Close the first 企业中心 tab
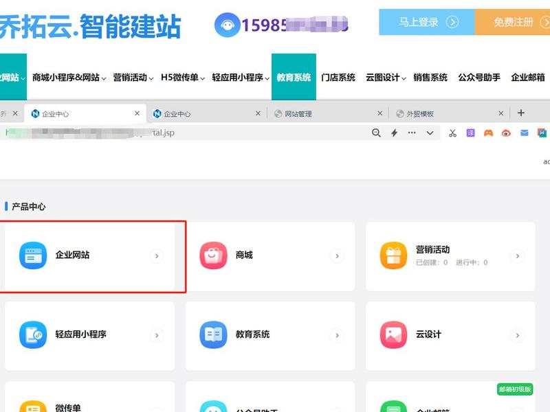Image resolution: width=550 pixels, height=412 pixels. point(137,113)
